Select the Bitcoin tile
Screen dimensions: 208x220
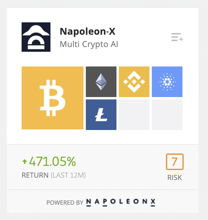(x=52, y=98)
